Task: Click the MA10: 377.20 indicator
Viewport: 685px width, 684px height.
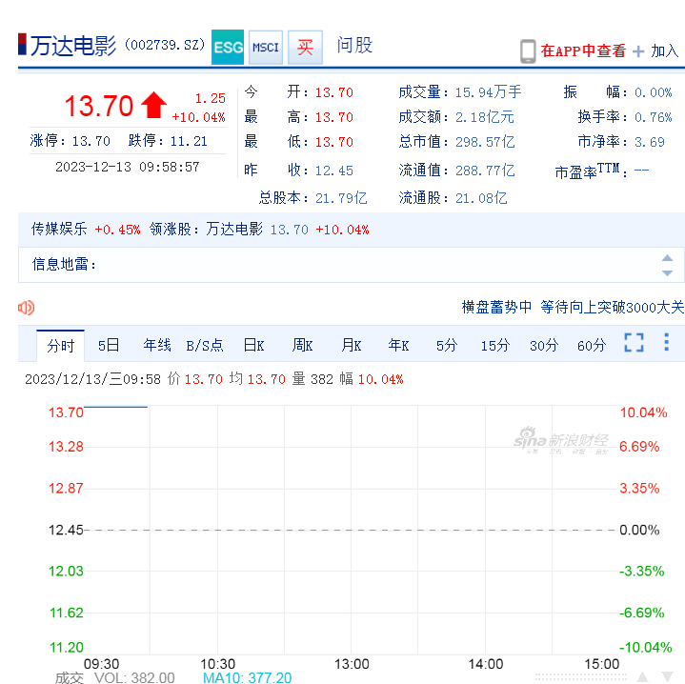Action: click(x=248, y=677)
